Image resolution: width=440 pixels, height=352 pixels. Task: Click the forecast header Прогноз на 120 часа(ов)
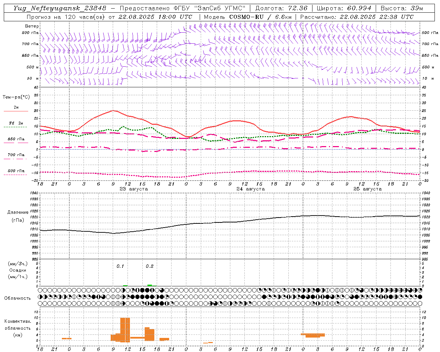click(x=66, y=17)
